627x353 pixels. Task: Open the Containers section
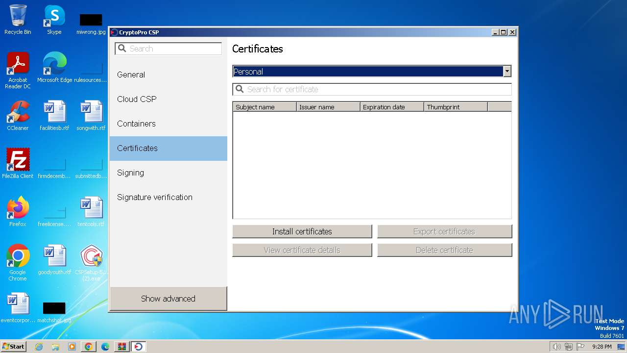point(169,124)
